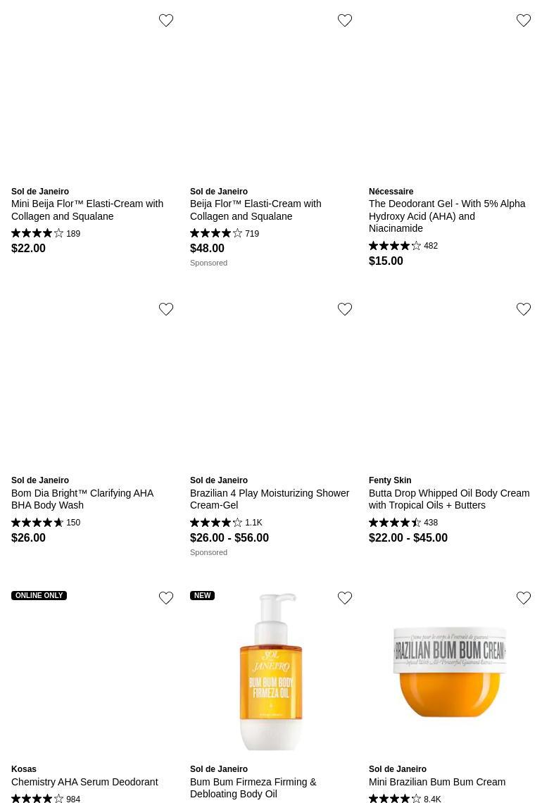Favorite the Fenty Skin Butta Drop cream
The image size is (542, 803).
tap(524, 309)
